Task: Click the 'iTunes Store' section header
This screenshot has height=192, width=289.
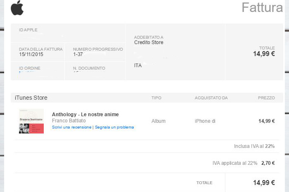Action: pos(31,98)
